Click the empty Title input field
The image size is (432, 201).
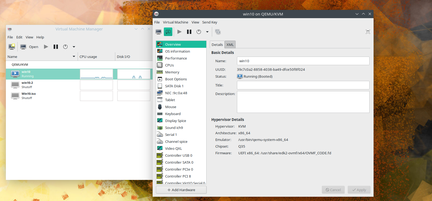pos(303,85)
